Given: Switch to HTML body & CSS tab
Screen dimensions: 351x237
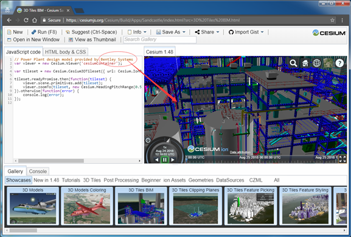Looking at the screenshot, I should coord(65,52).
